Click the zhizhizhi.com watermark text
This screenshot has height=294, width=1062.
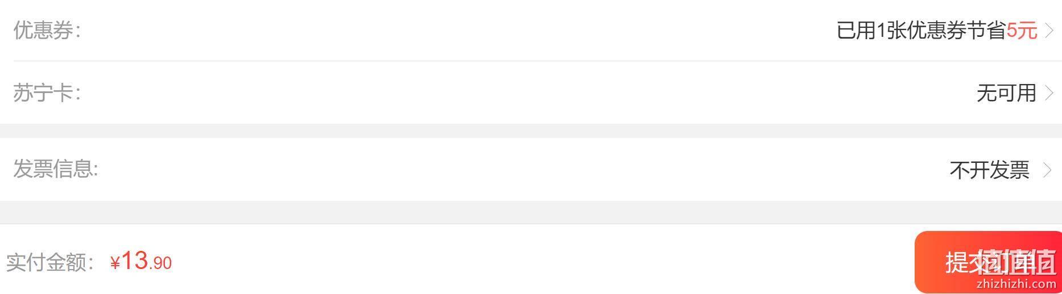[1016, 283]
